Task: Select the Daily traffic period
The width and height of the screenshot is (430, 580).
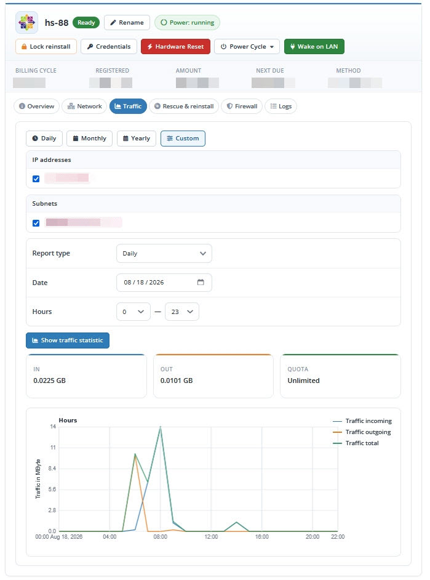Action: (44, 139)
